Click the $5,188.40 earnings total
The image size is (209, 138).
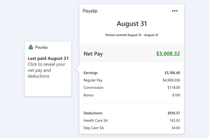pos(172,73)
